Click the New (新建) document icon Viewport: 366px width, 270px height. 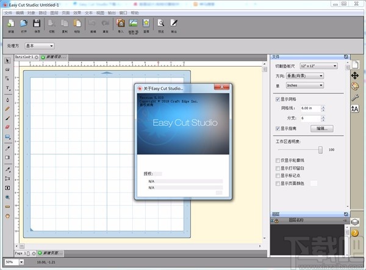11,23
